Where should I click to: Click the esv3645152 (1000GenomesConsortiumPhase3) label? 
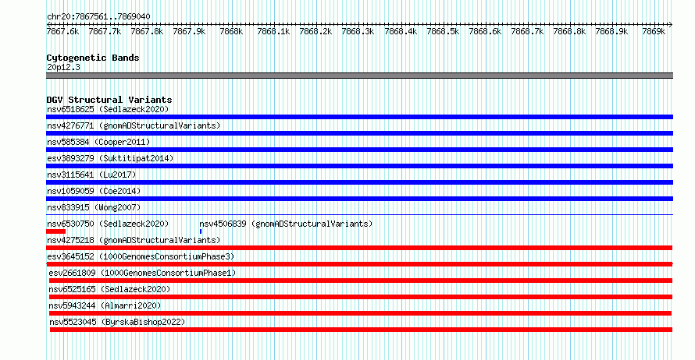tap(141, 256)
